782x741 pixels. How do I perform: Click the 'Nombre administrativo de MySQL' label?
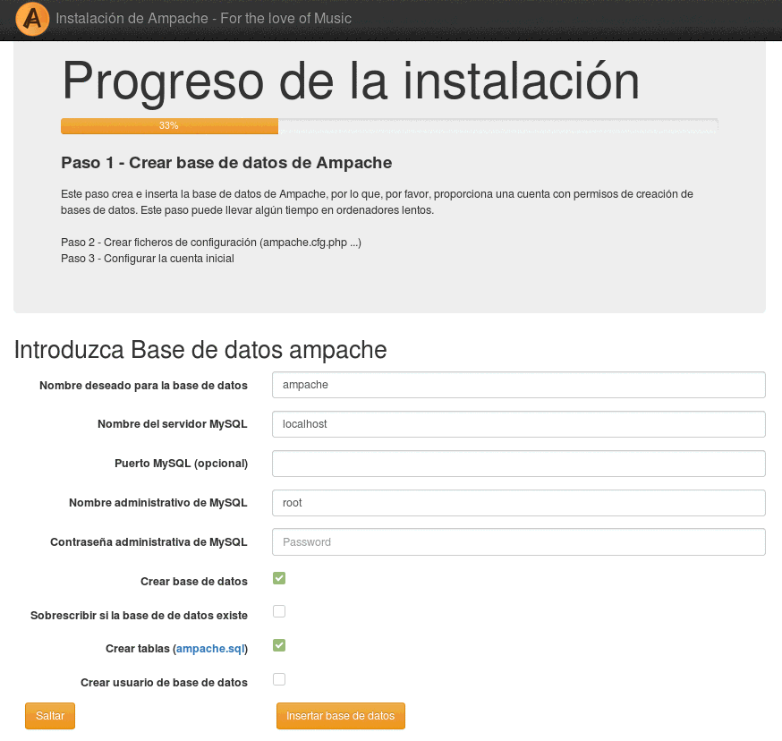pyautogui.click(x=158, y=503)
